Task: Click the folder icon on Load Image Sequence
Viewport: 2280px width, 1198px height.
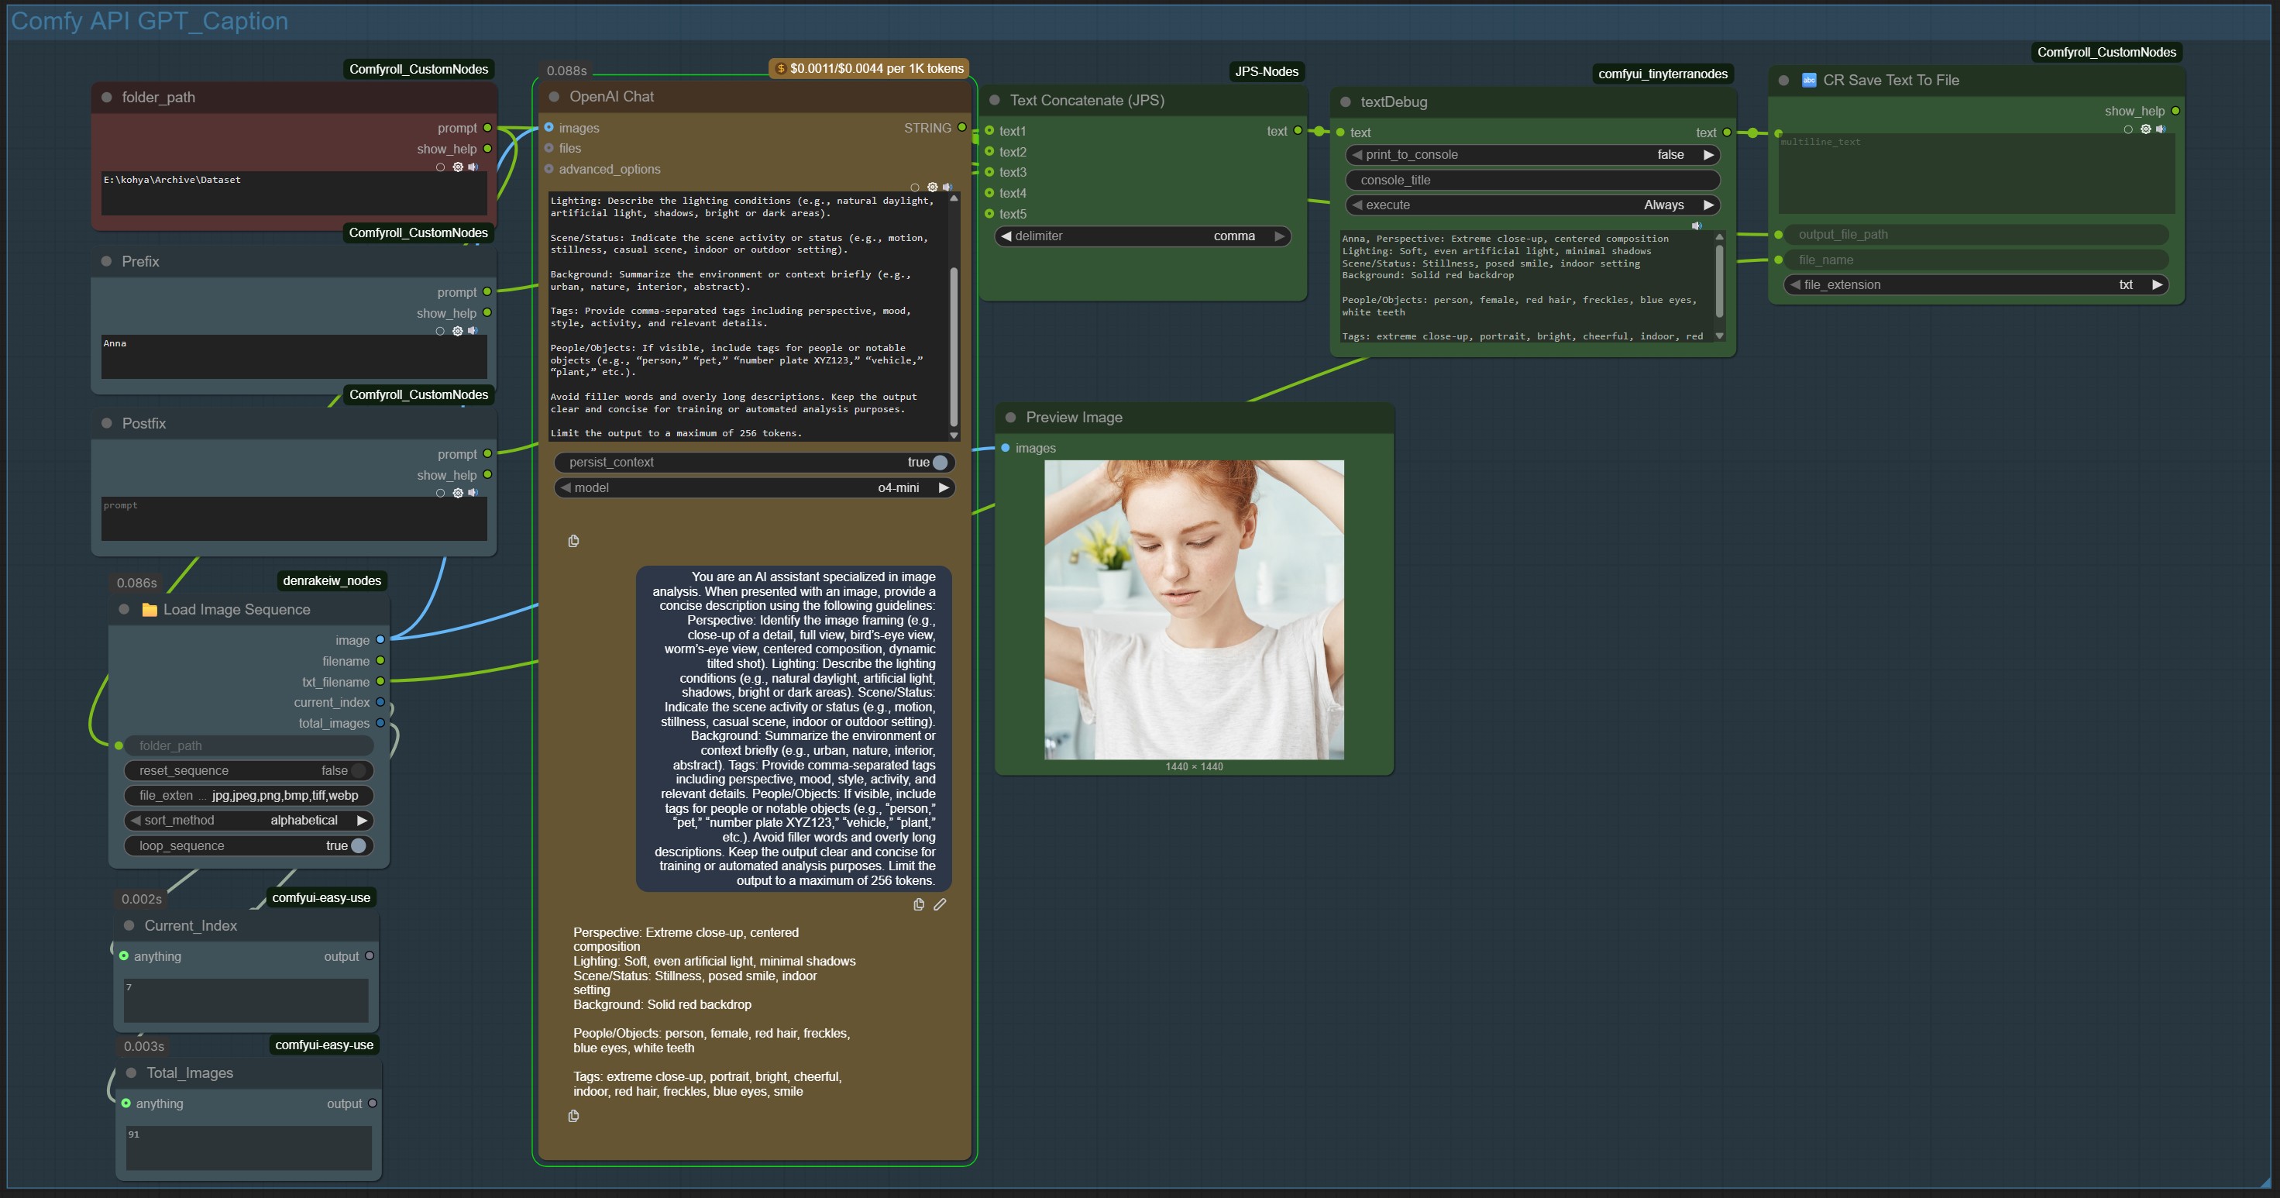Action: coord(150,609)
